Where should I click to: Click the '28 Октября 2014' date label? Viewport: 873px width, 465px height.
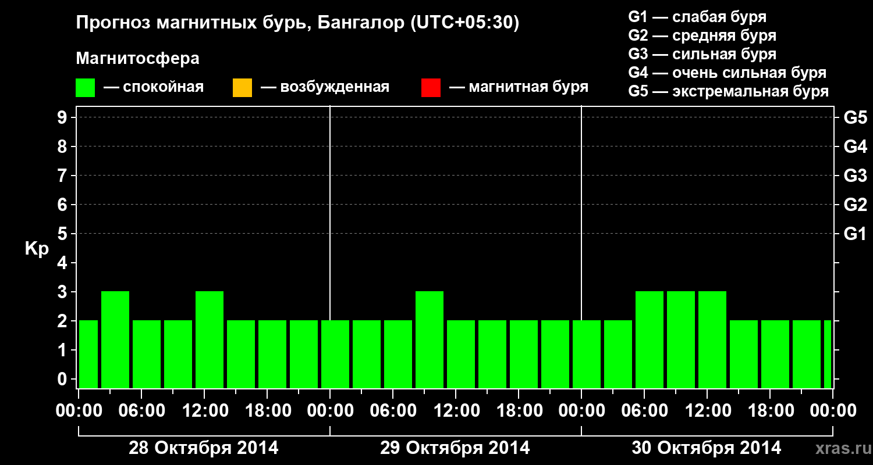point(203,448)
